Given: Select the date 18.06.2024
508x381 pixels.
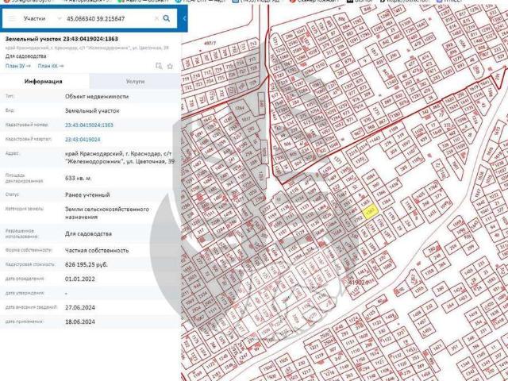Looking at the screenshot, I should (80, 321).
